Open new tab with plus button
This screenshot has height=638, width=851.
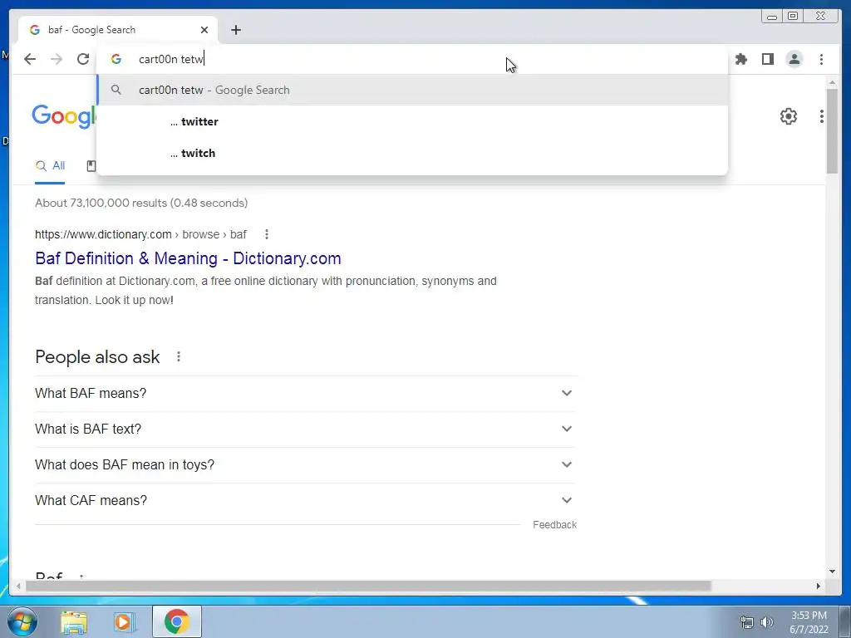(x=235, y=30)
